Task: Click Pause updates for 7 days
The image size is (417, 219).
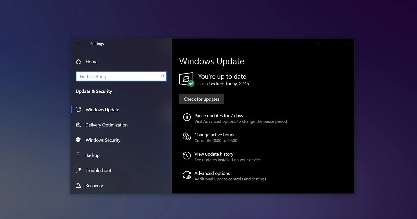Action: tap(219, 115)
